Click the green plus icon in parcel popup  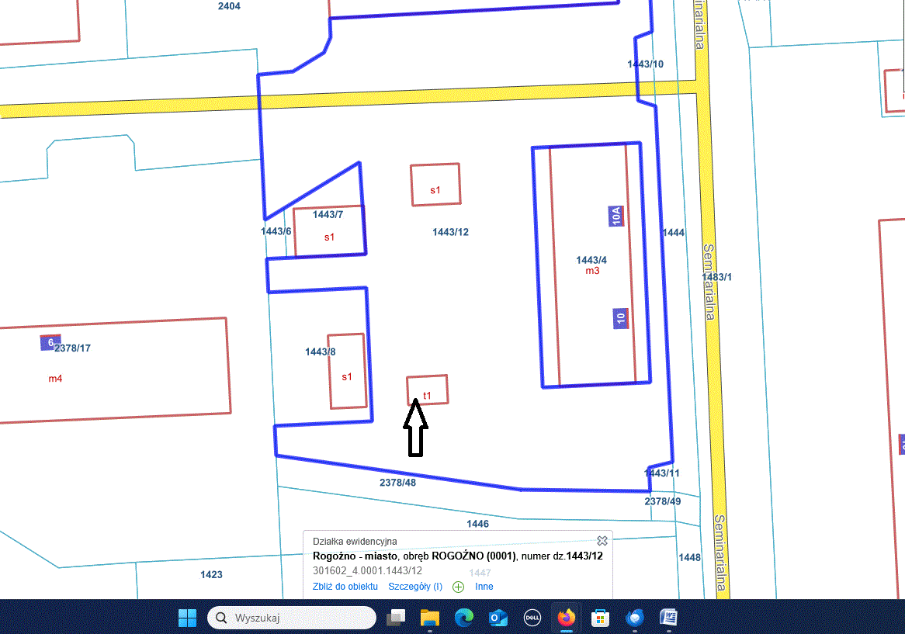pyautogui.click(x=458, y=587)
